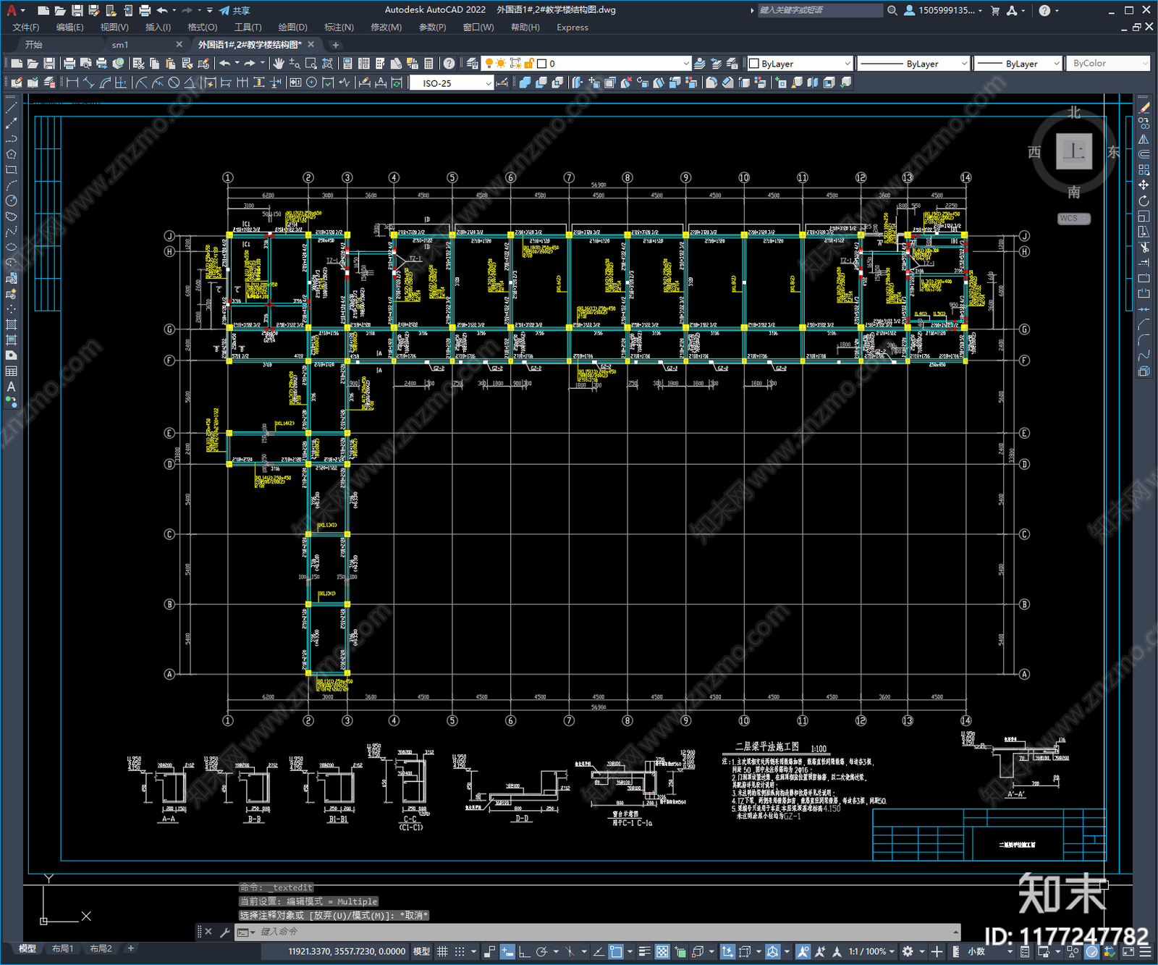Open the 标注(N) menu

pyautogui.click(x=339, y=28)
